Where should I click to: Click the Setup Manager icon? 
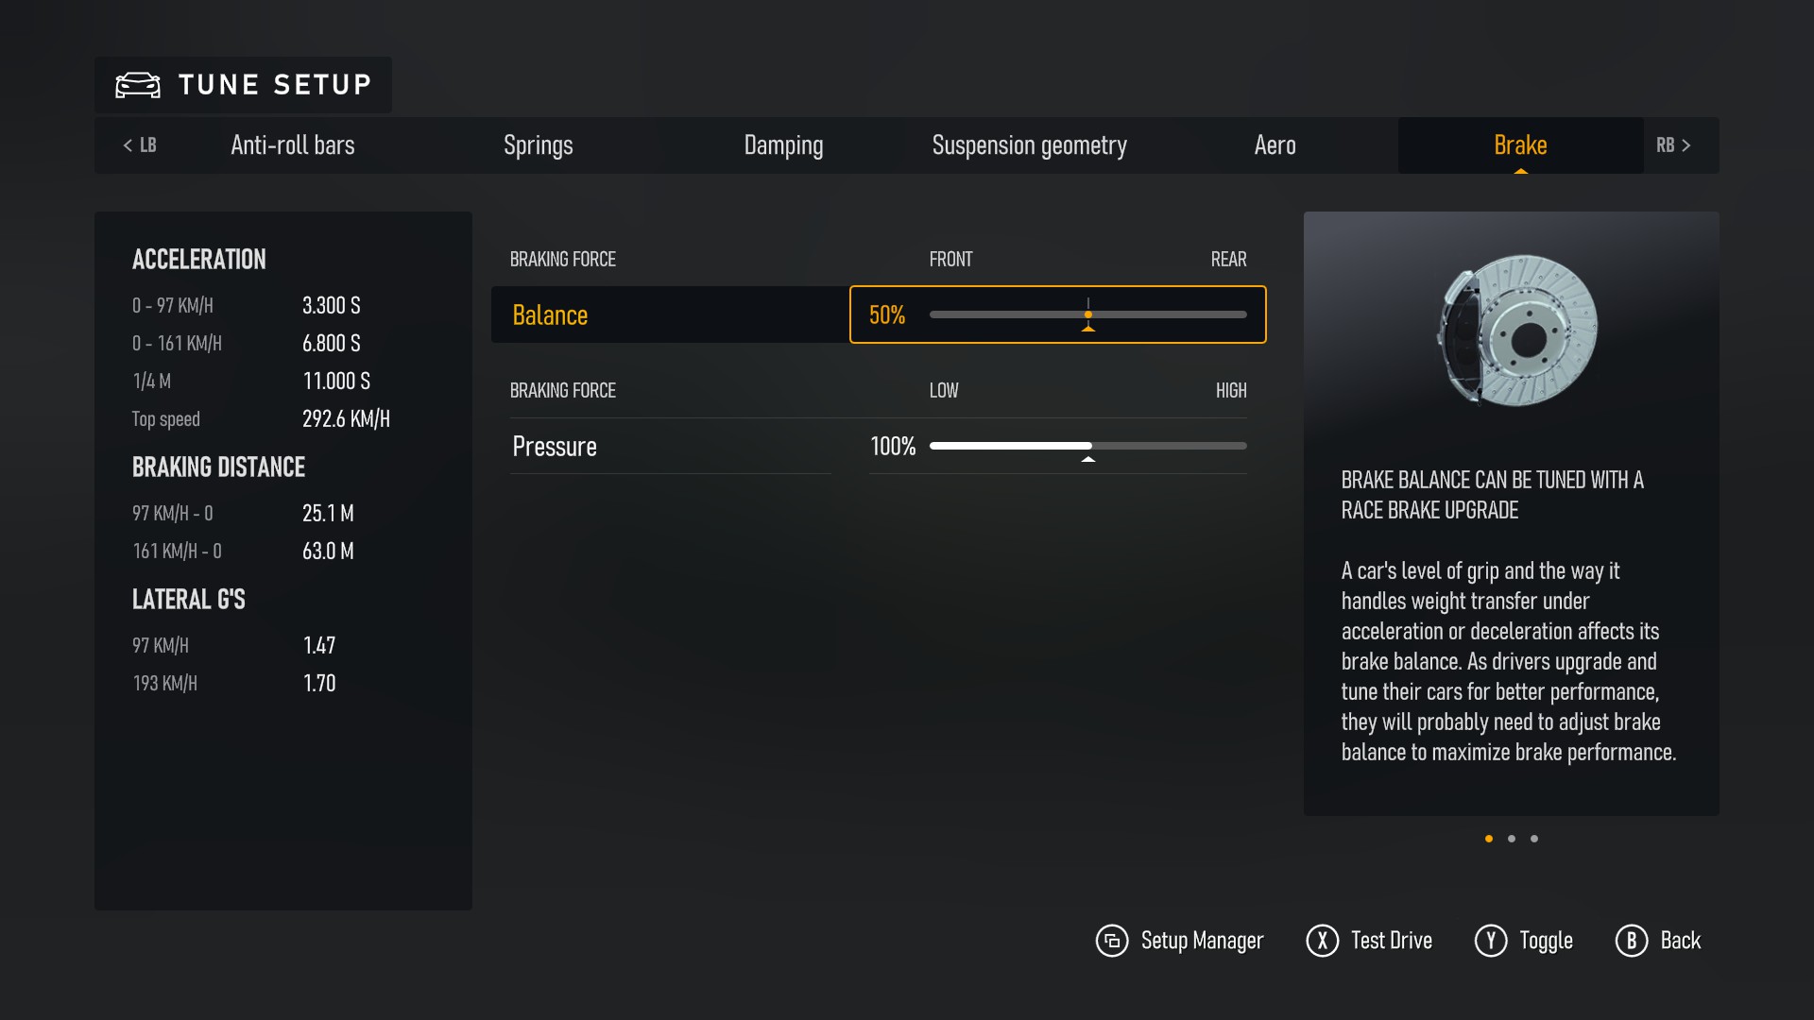[1110, 941]
